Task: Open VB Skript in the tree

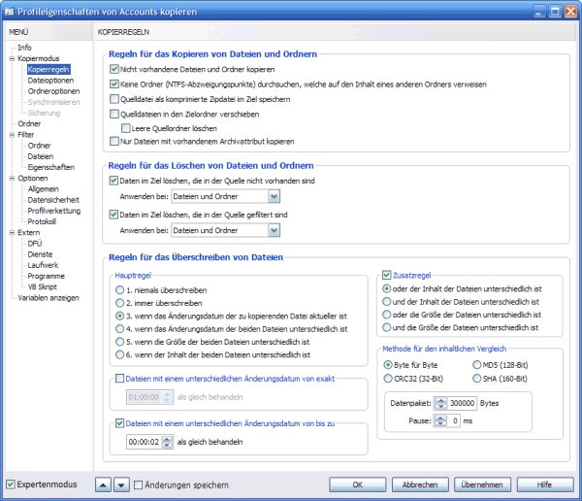Action: coord(42,287)
